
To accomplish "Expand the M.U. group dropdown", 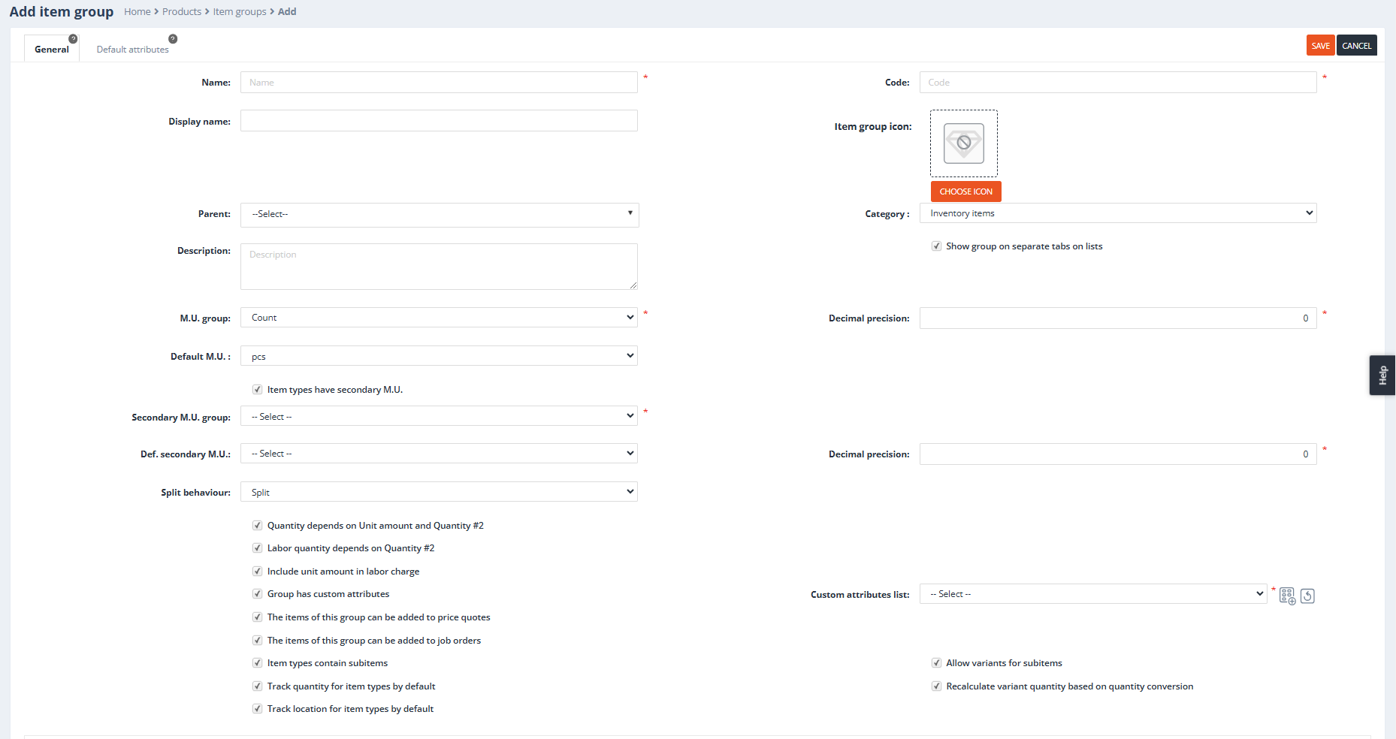I will tap(439, 318).
